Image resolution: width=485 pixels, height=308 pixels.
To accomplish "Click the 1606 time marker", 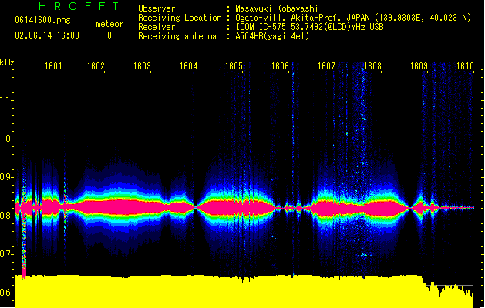I will click(x=280, y=65).
